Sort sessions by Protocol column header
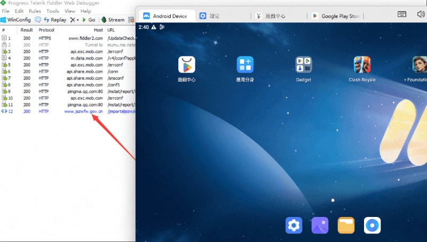 pos(46,30)
